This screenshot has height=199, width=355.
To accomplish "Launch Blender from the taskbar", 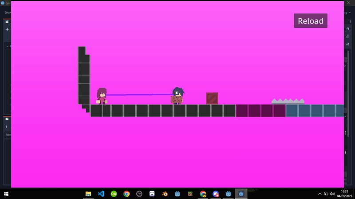I will pos(165,194).
